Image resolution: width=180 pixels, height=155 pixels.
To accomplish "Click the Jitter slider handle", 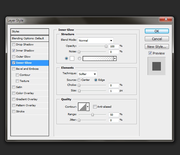I will tap(79, 120).
